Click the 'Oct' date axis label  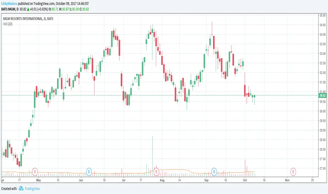coord(245,180)
